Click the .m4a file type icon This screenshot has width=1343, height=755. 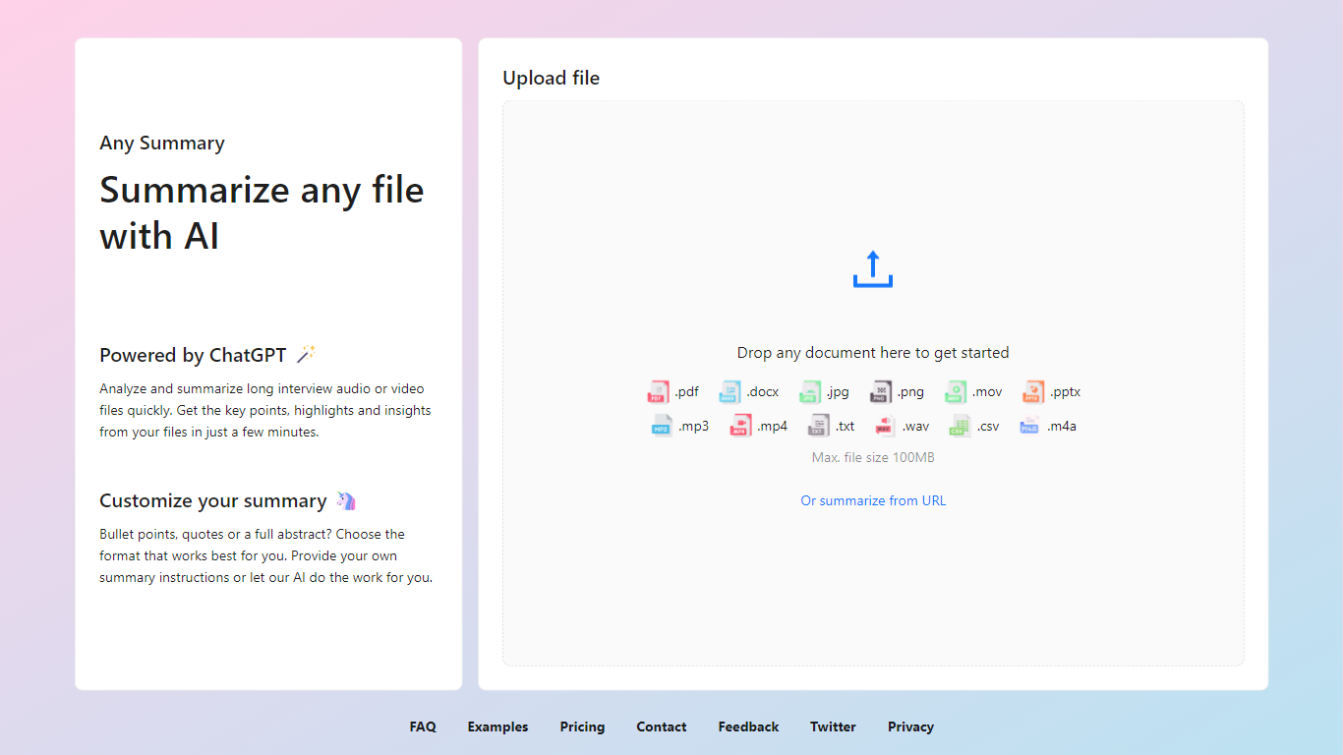click(x=1029, y=426)
